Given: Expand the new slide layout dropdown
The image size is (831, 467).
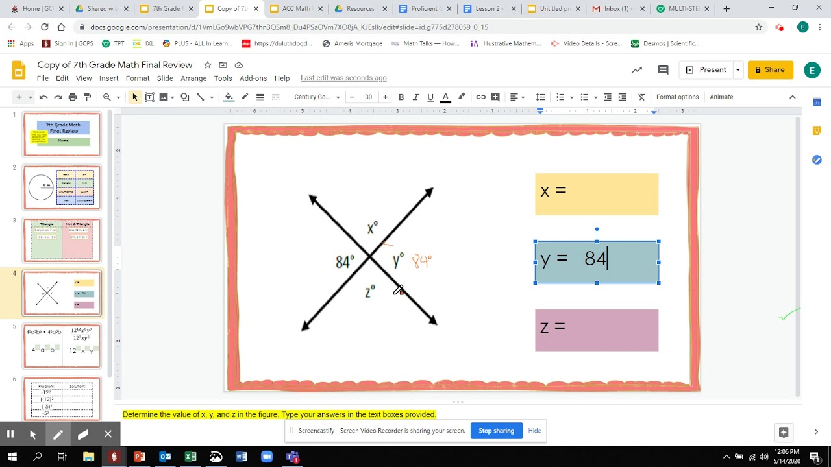Looking at the screenshot, I should pyautogui.click(x=31, y=97).
